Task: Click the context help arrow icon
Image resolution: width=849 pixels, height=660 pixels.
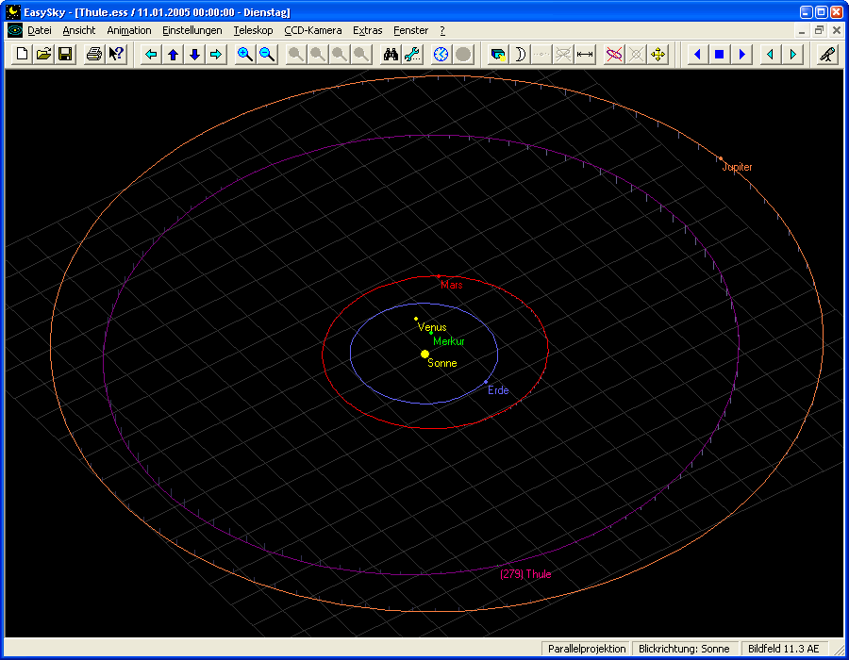Action: pos(116,55)
